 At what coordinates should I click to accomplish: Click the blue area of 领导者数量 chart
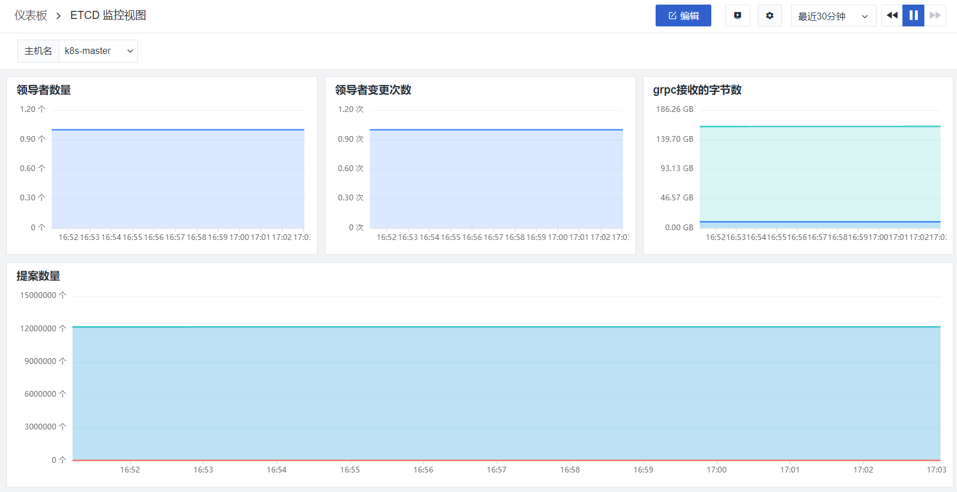[178, 179]
